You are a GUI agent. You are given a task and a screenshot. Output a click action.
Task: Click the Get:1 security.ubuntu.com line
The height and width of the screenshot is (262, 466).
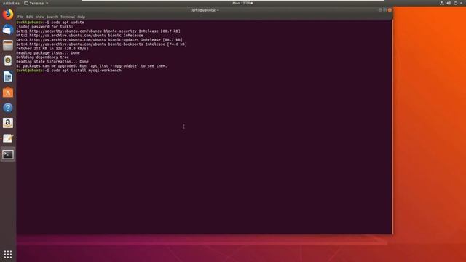[98, 31]
